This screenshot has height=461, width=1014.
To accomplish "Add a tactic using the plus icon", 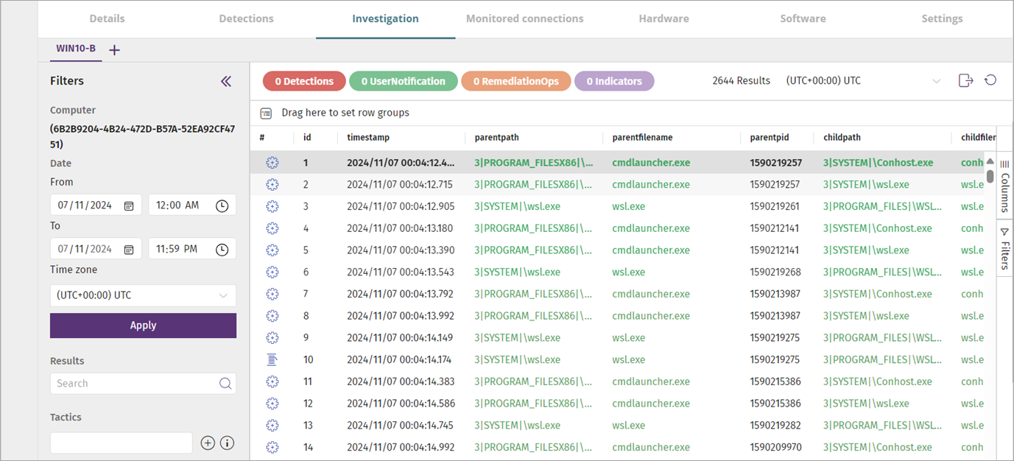I will pos(208,443).
